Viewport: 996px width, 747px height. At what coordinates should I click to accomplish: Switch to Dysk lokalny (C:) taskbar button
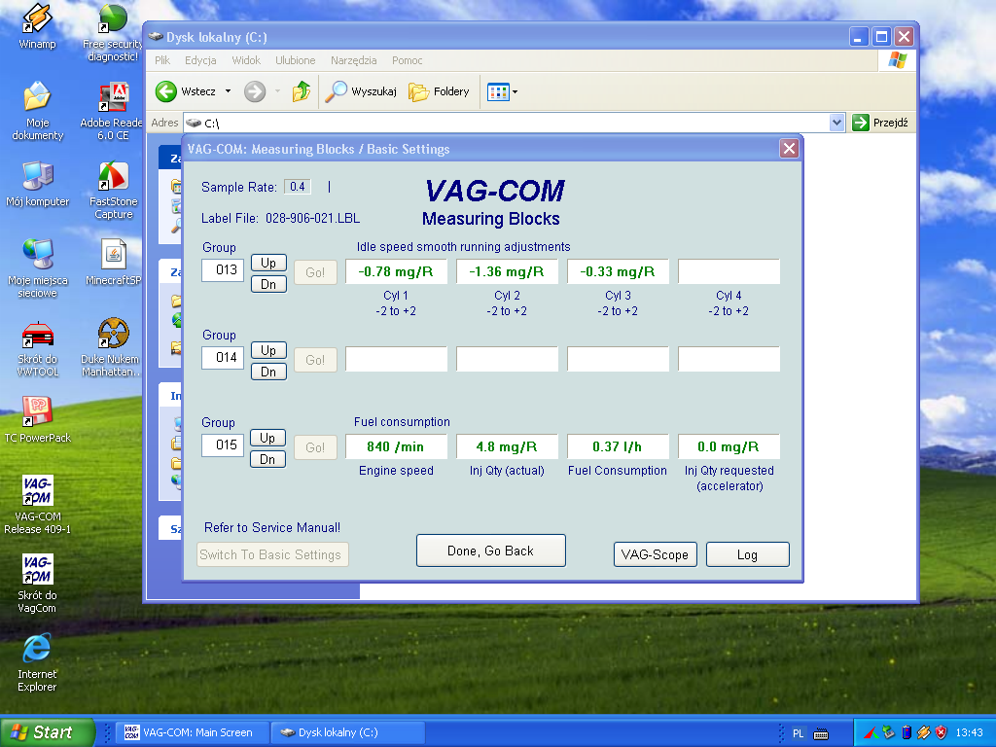coord(347,732)
